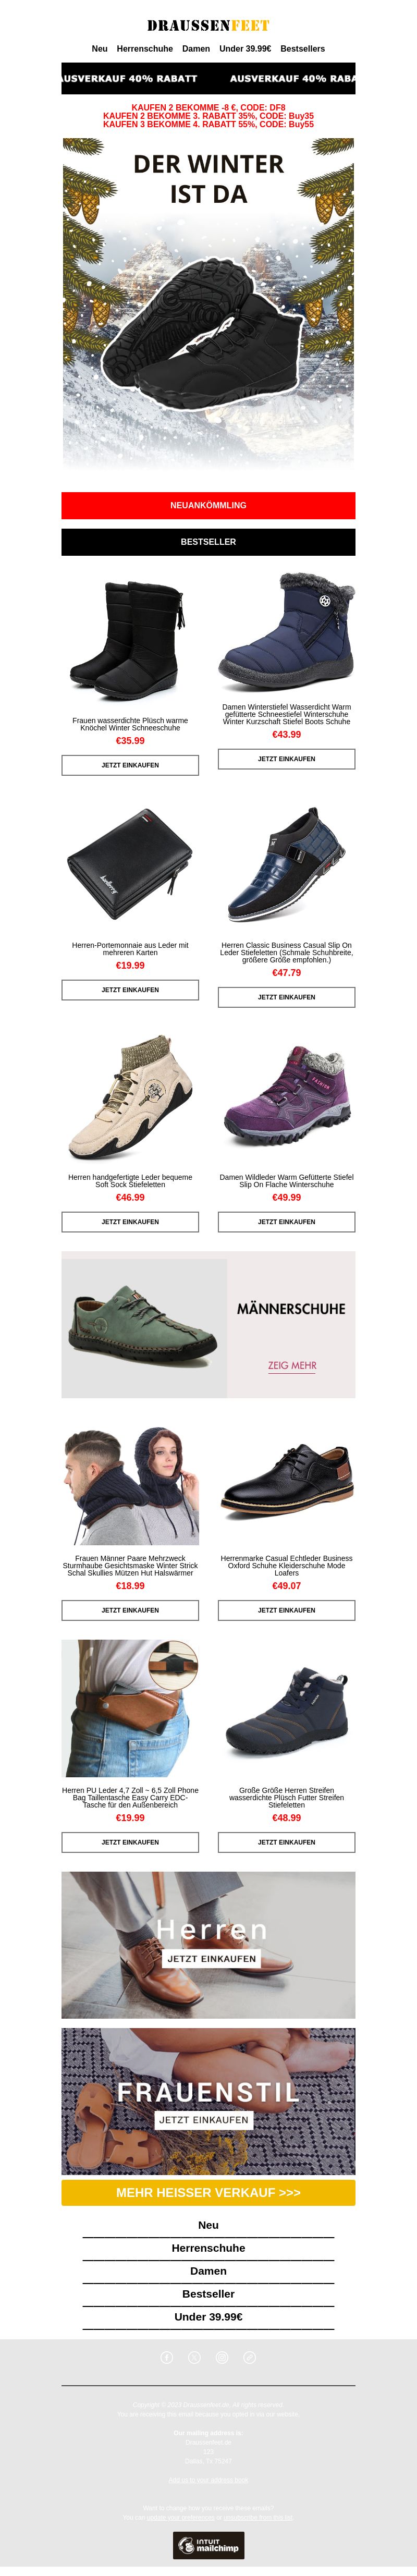Viewport: 417px width, 2576px height.
Task: Click the black winter shoe hero image
Action: 208,304
